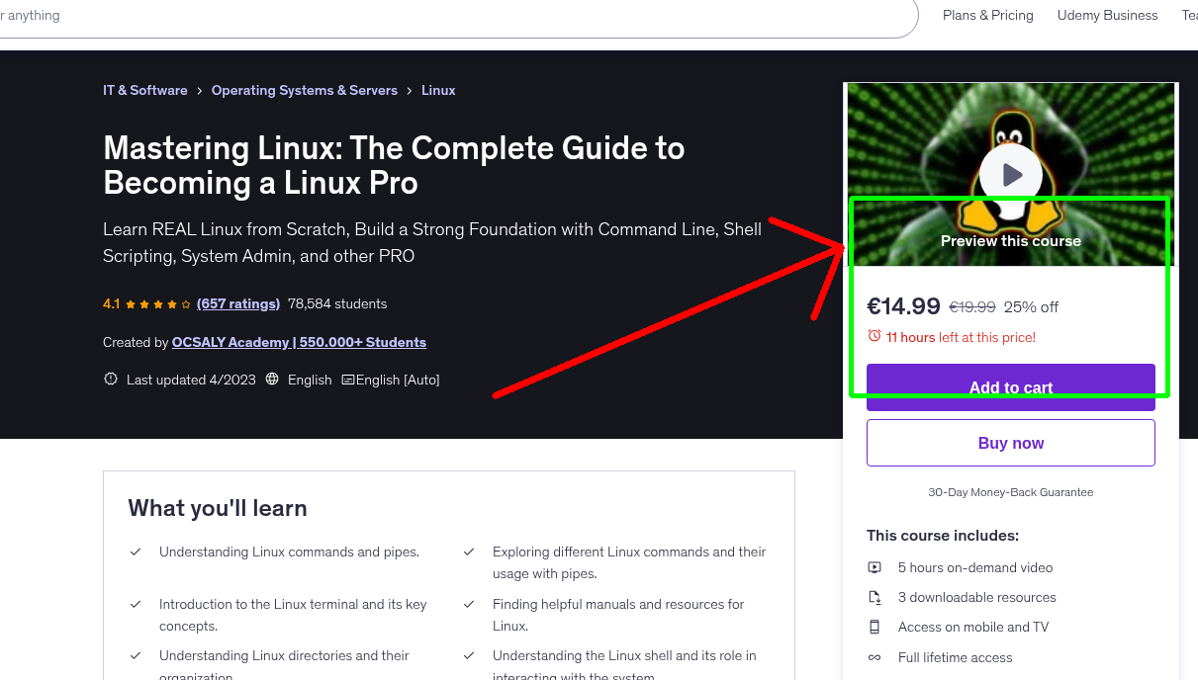Click Buy now

1010,442
